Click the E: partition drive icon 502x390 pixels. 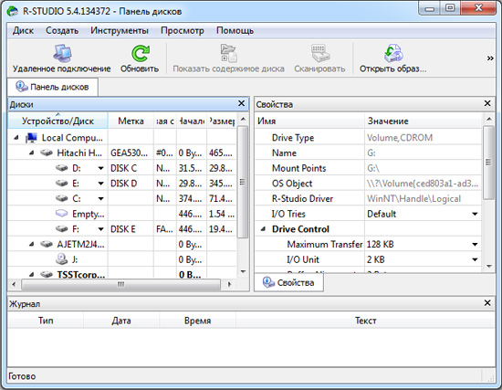62,184
